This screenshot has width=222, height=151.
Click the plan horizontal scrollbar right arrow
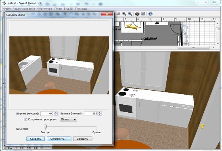coord(213,48)
